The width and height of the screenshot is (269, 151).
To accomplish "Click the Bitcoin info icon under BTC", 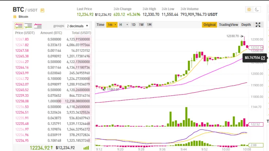I will 15,17.
